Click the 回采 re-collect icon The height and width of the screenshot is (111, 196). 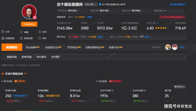[40, 32]
